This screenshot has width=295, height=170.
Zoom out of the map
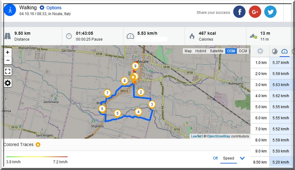click(8, 60)
